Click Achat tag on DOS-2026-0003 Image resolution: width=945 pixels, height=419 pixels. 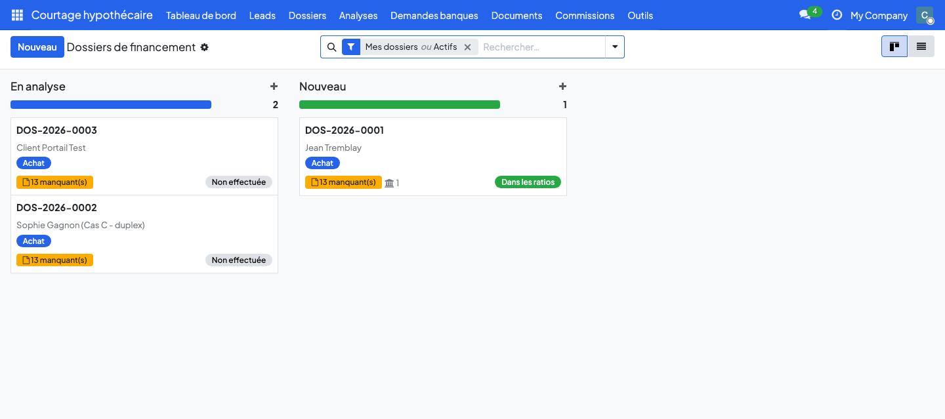pos(33,163)
